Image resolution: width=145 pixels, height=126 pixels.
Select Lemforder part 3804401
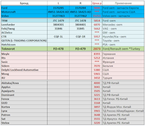[80, 25]
